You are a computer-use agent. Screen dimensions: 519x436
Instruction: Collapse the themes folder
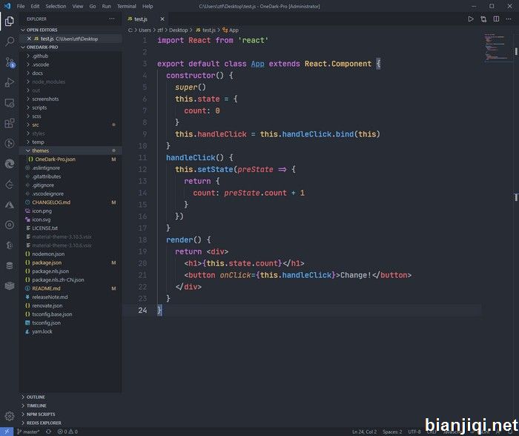(70, 151)
